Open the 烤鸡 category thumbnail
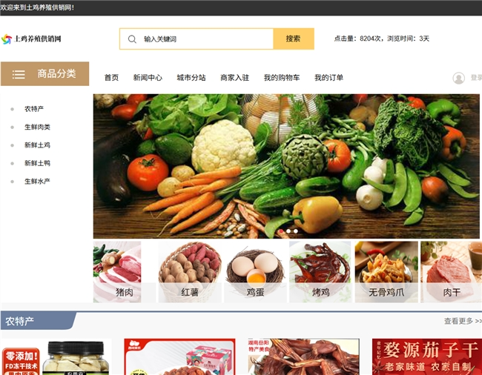Image resolution: width=482 pixels, height=375 pixels. point(320,271)
